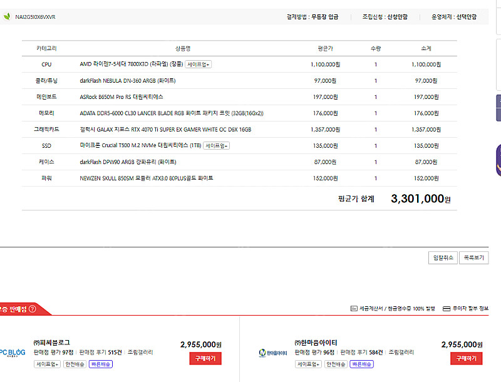This screenshot has height=382, width=501.
Task: Select darkFlash DPW90 ARGB case name
Action: [128, 162]
